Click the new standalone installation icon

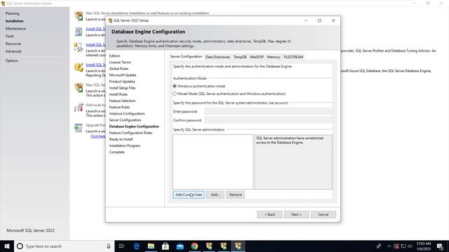[x=79, y=15]
